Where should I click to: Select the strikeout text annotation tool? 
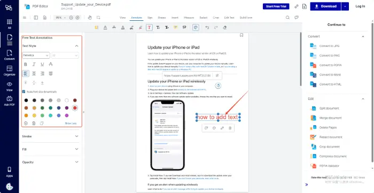[x=114, y=27]
